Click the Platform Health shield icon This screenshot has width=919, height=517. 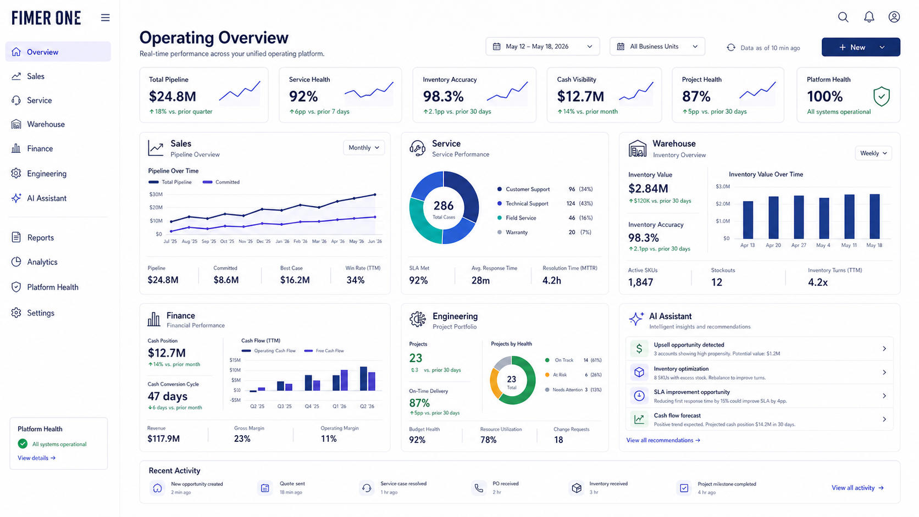[x=881, y=96]
